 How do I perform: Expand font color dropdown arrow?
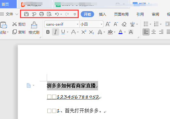tap(125, 32)
